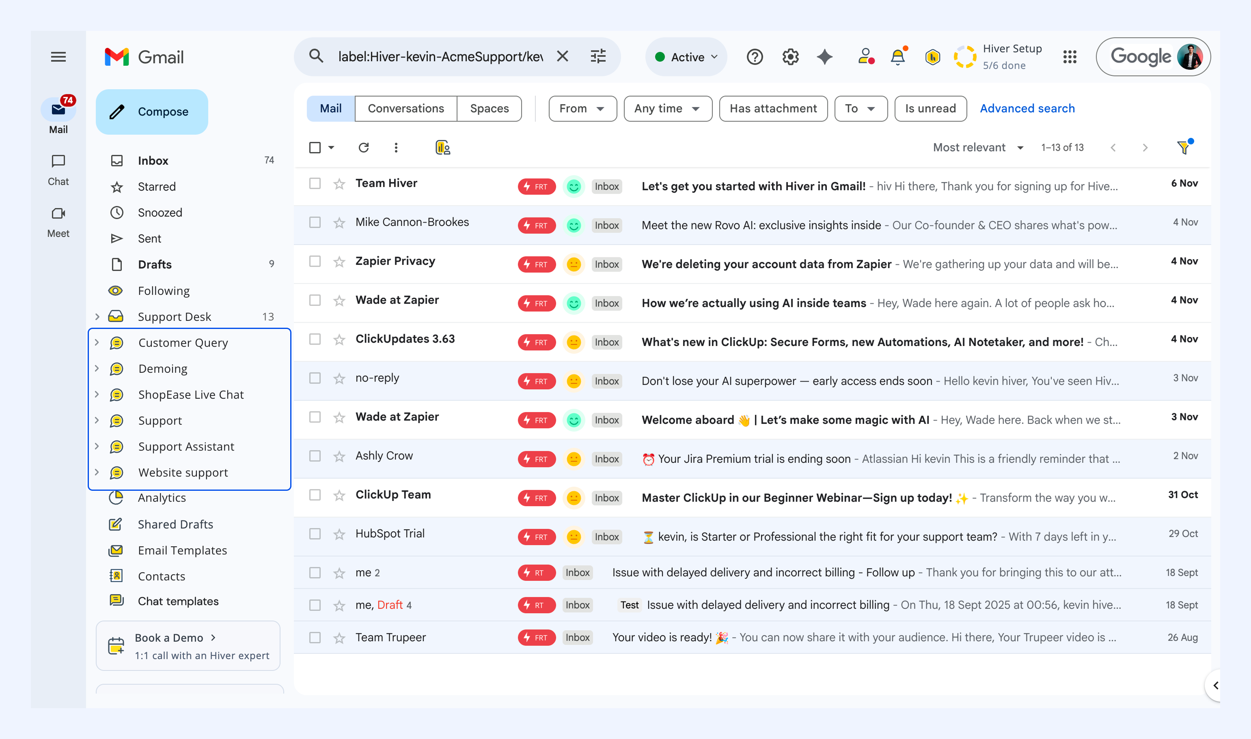Open the select-all dropdown arrow

tap(331, 147)
